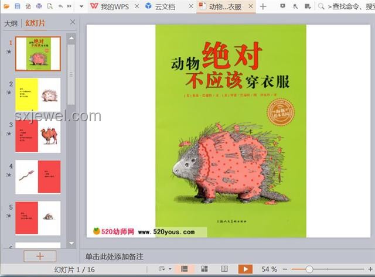The height and width of the screenshot is (277, 375).
Task: Switch to the 云文档 tab
Action: coord(160,6)
